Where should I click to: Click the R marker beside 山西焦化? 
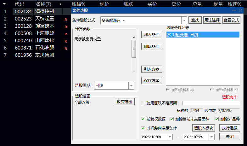coord(66,41)
